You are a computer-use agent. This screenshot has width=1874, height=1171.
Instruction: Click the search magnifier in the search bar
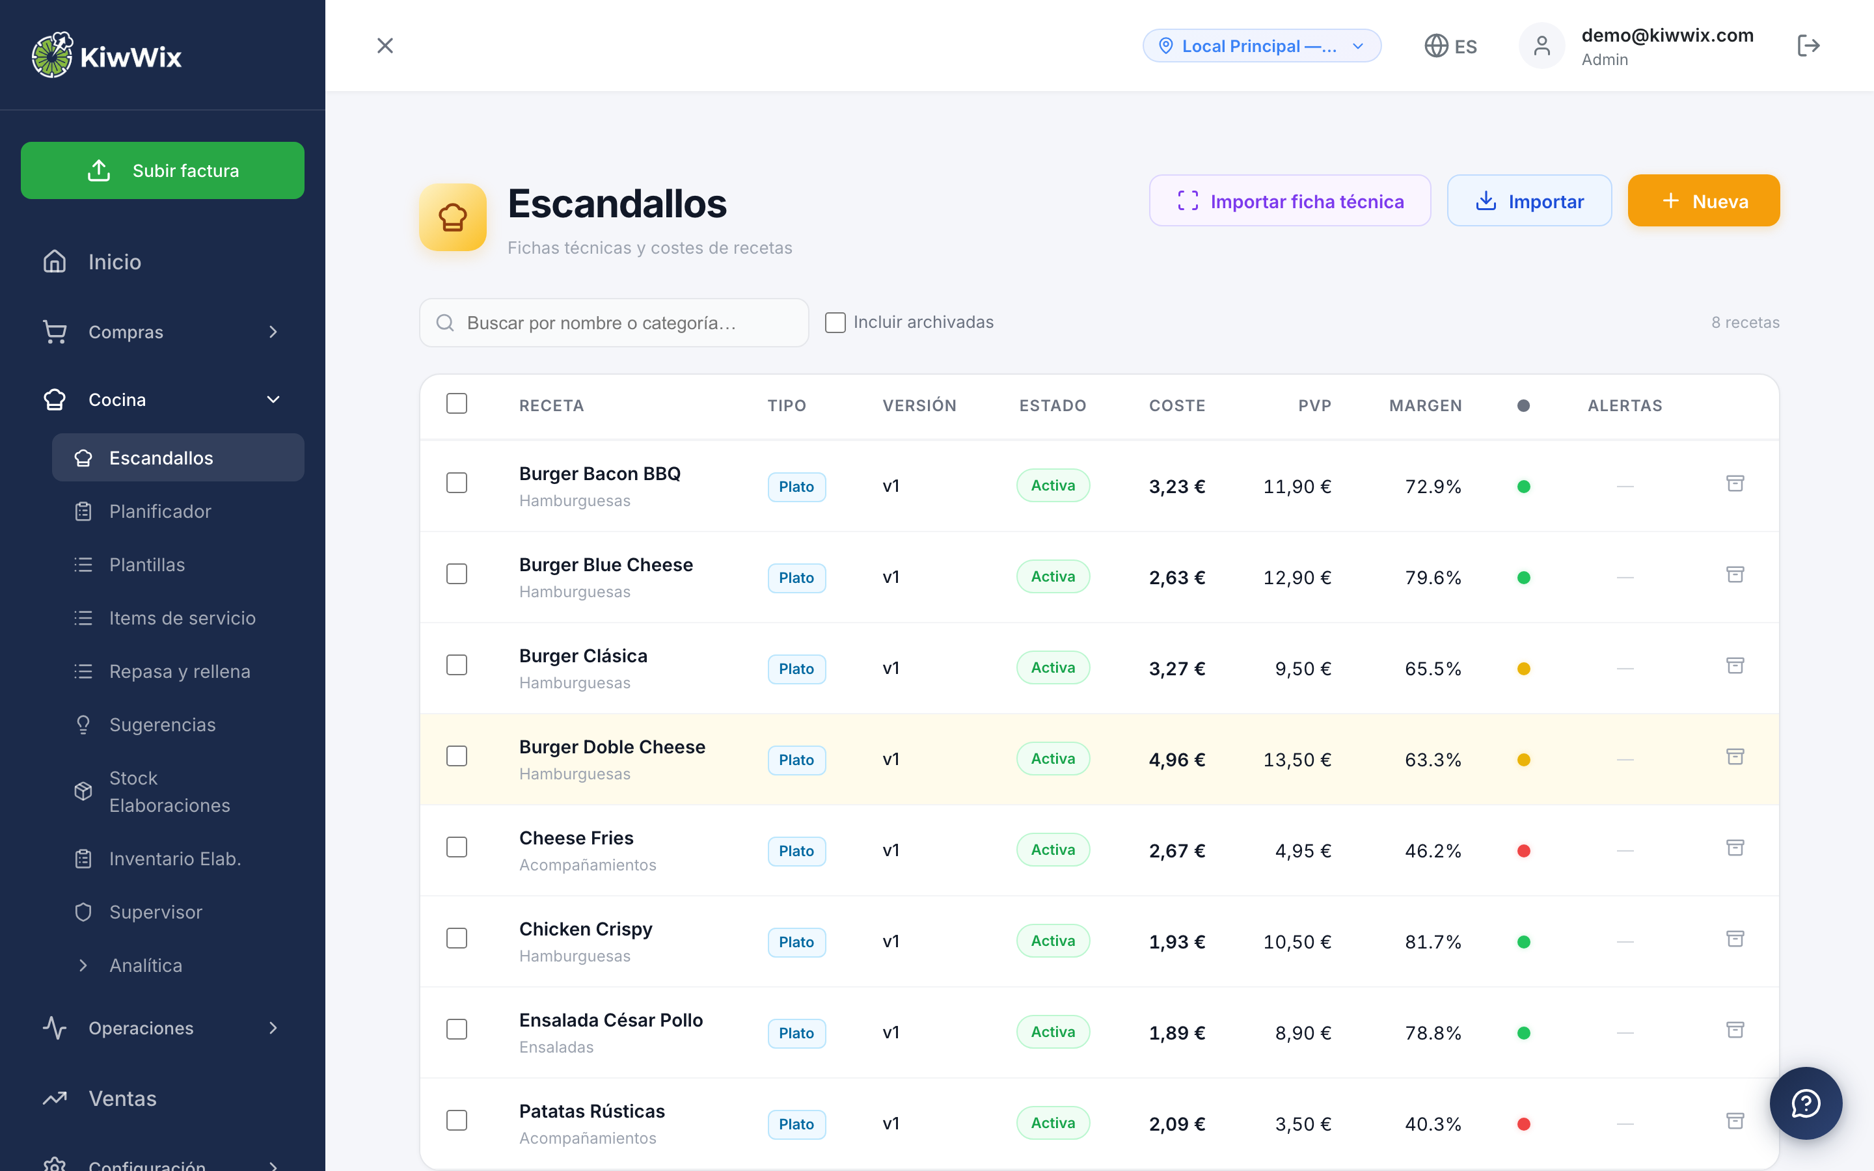click(x=445, y=322)
